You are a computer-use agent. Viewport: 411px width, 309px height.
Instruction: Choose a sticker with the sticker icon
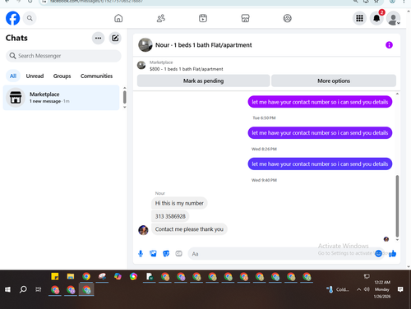click(x=166, y=254)
